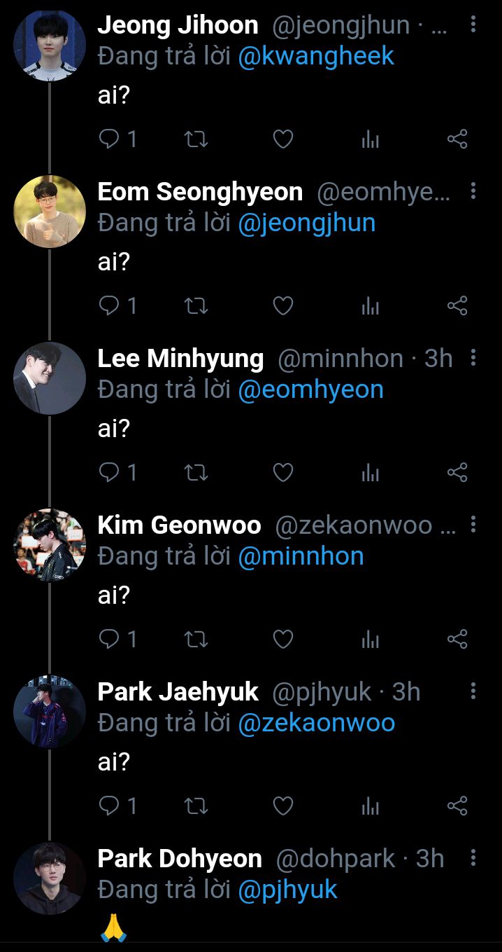Share Kim Geonwoo's tweet
This screenshot has width=502, height=952.
457,640
